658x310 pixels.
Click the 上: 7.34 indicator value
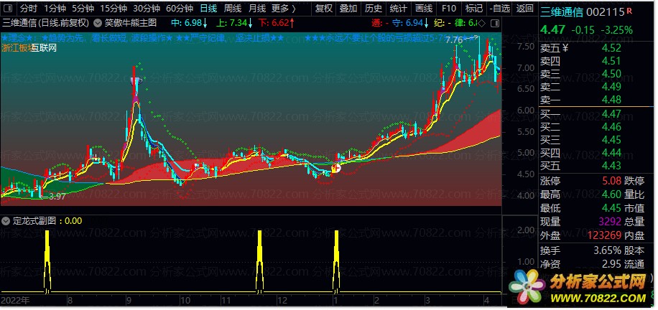pyautogui.click(x=236, y=23)
